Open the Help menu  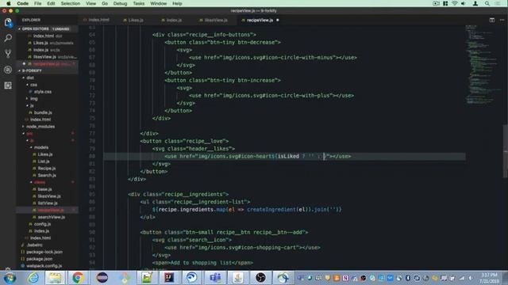pyautogui.click(x=177, y=3)
